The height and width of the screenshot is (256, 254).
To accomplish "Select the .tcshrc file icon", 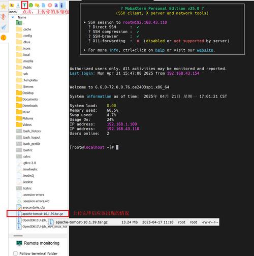I will click(x=19, y=188).
